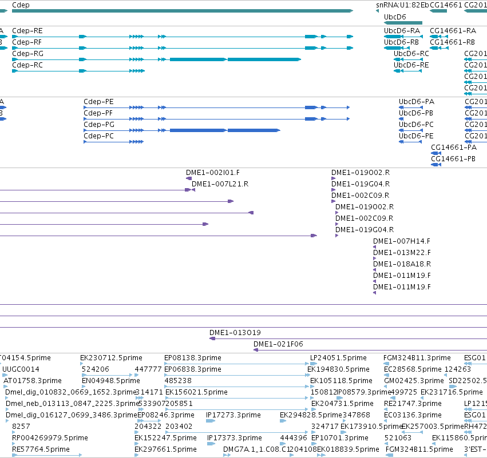Open the CG14661 gene label
487x458 pixels.
tap(446, 5)
